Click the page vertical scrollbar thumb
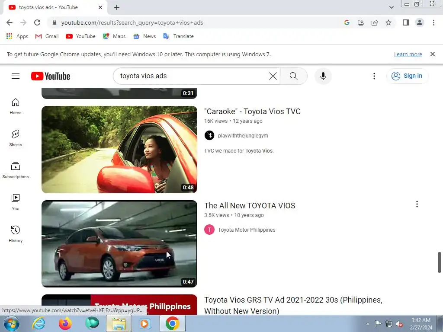This screenshot has width=443, height=332. 440,262
